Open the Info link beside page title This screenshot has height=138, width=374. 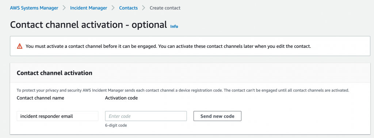point(174,26)
